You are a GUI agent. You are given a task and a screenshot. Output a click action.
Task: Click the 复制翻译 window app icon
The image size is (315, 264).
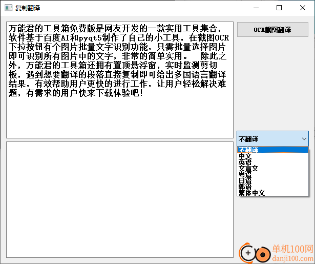pos(8,8)
